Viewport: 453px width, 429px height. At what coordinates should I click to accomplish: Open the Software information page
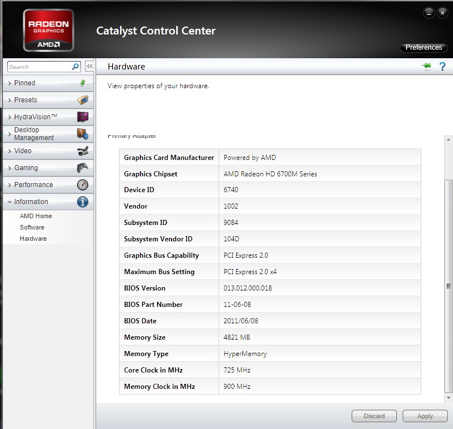coord(32,227)
